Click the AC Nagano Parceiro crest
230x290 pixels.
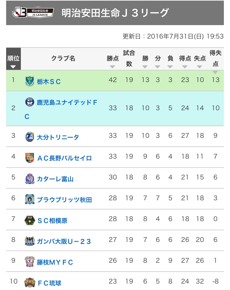click(30, 158)
